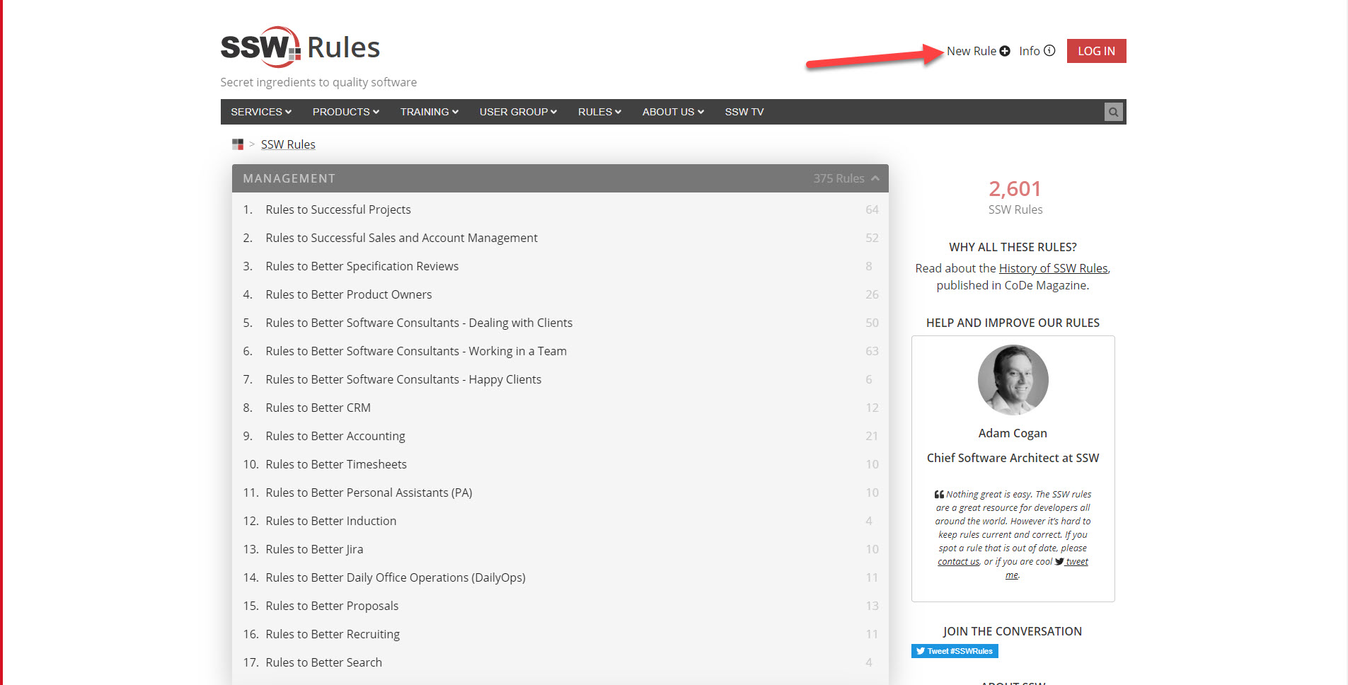Image resolution: width=1348 pixels, height=685 pixels.
Task: Open Rules to Successful Sales and Account Management
Action: [401, 238]
